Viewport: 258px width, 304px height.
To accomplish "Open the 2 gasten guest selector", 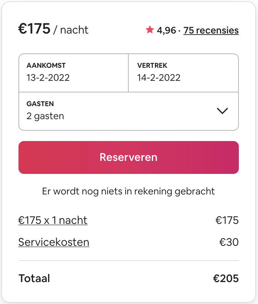I will coord(129,112).
